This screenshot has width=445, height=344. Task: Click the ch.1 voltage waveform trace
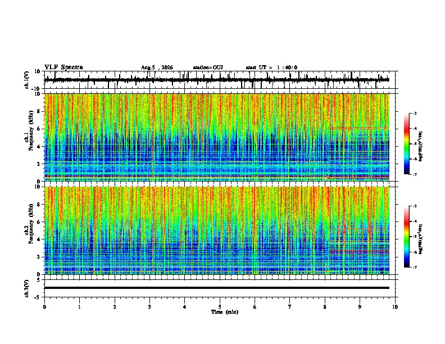216,80
